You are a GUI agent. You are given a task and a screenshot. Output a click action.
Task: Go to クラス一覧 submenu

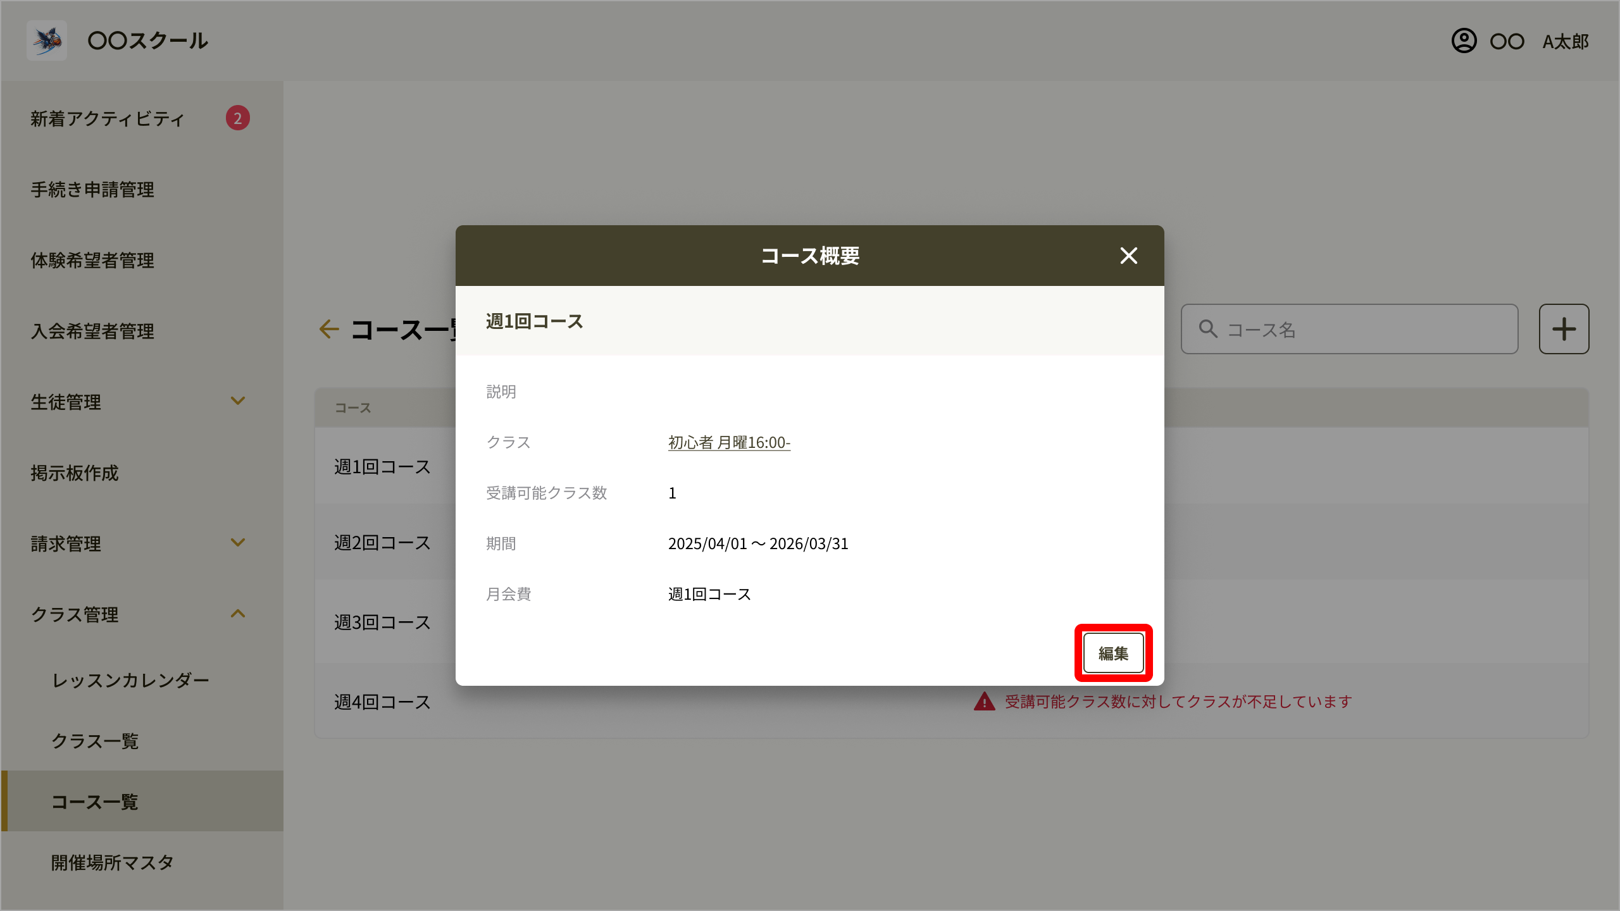tap(95, 741)
